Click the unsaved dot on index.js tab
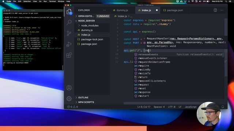The image size is (234, 131). (157, 10)
